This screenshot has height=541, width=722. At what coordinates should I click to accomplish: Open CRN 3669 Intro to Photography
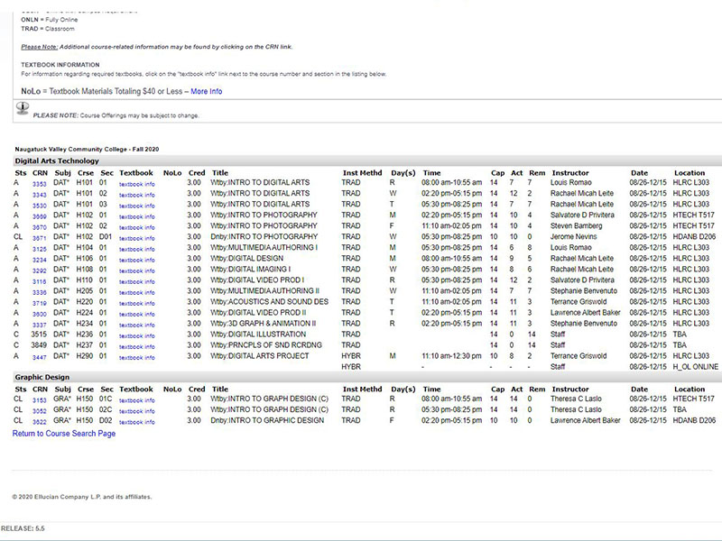(x=40, y=216)
